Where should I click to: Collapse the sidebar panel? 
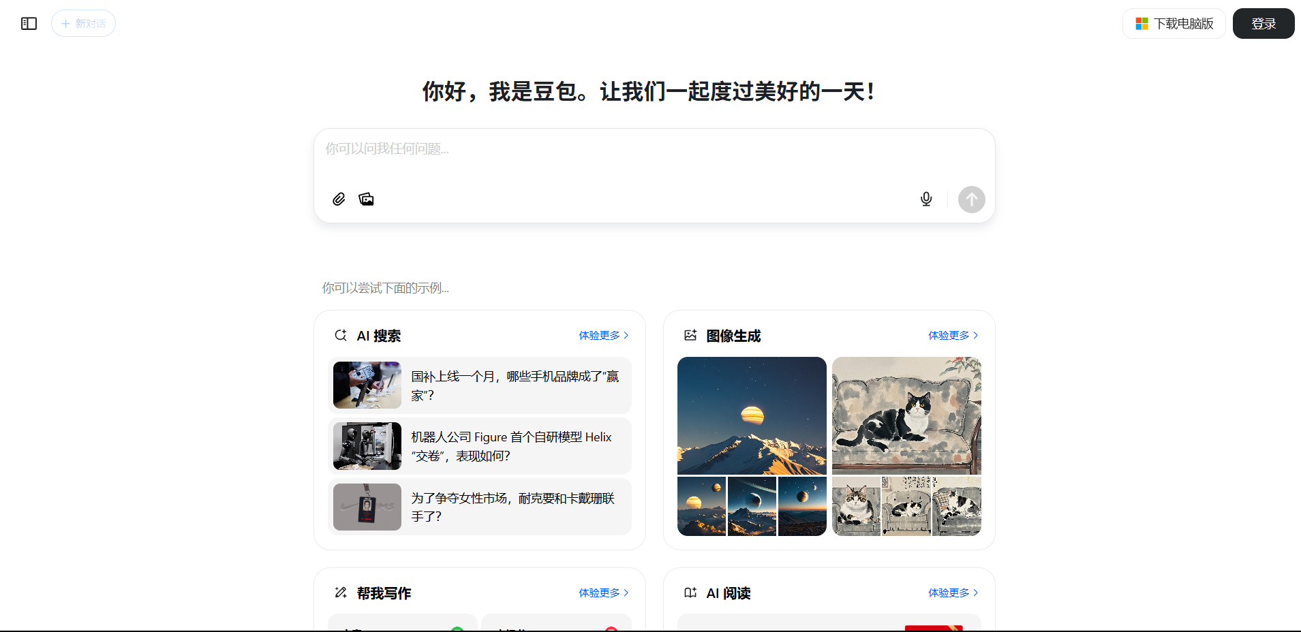29,23
